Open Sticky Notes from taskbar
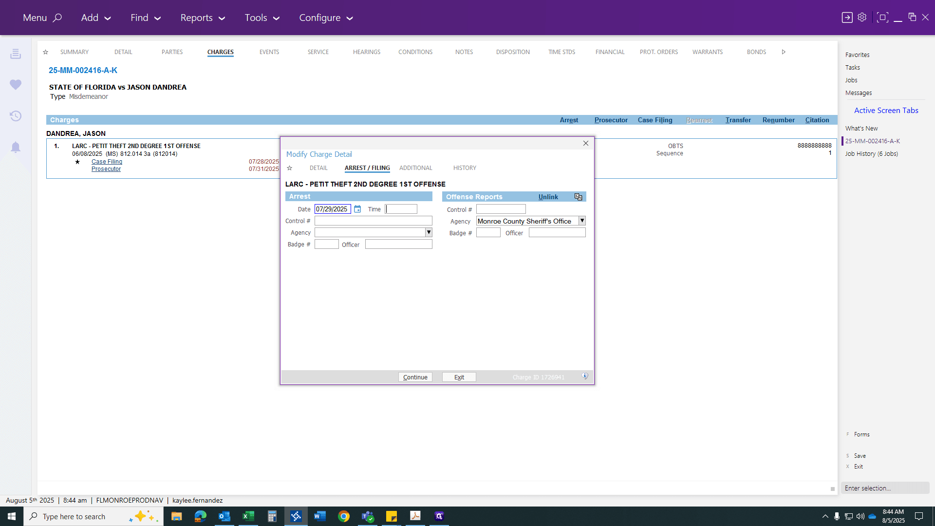Image resolution: width=935 pixels, height=526 pixels. (391, 516)
